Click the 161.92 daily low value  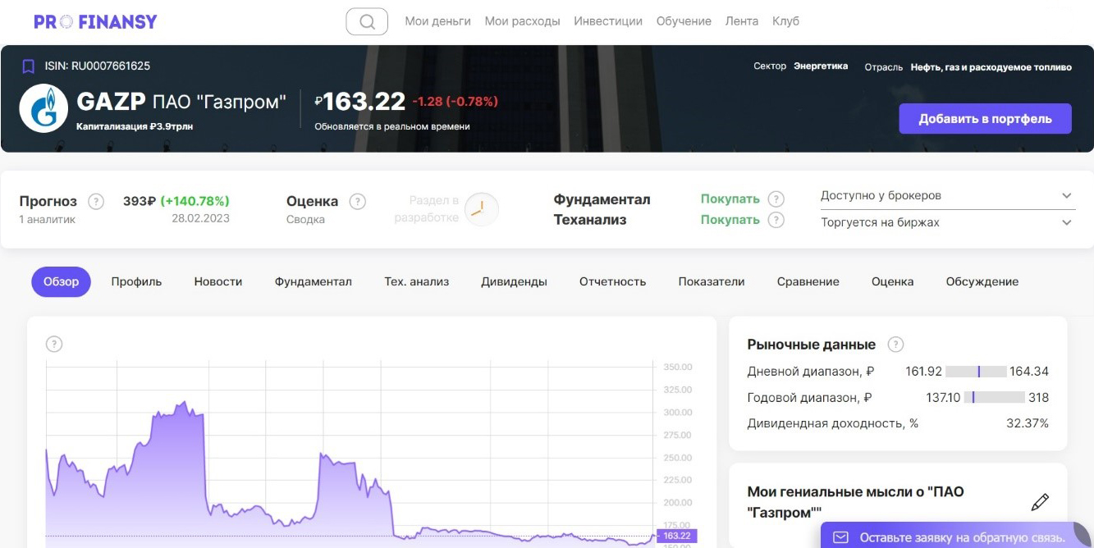[923, 372]
